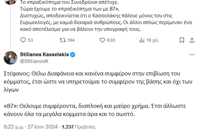
Task: Click the 194 reposts count
Action: click(x=71, y=40)
